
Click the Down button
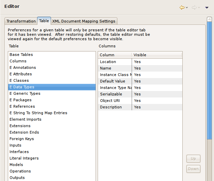tap(193, 169)
